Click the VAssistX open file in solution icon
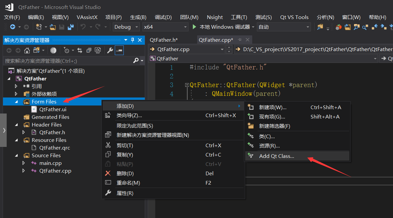The image size is (393, 218). point(347,27)
